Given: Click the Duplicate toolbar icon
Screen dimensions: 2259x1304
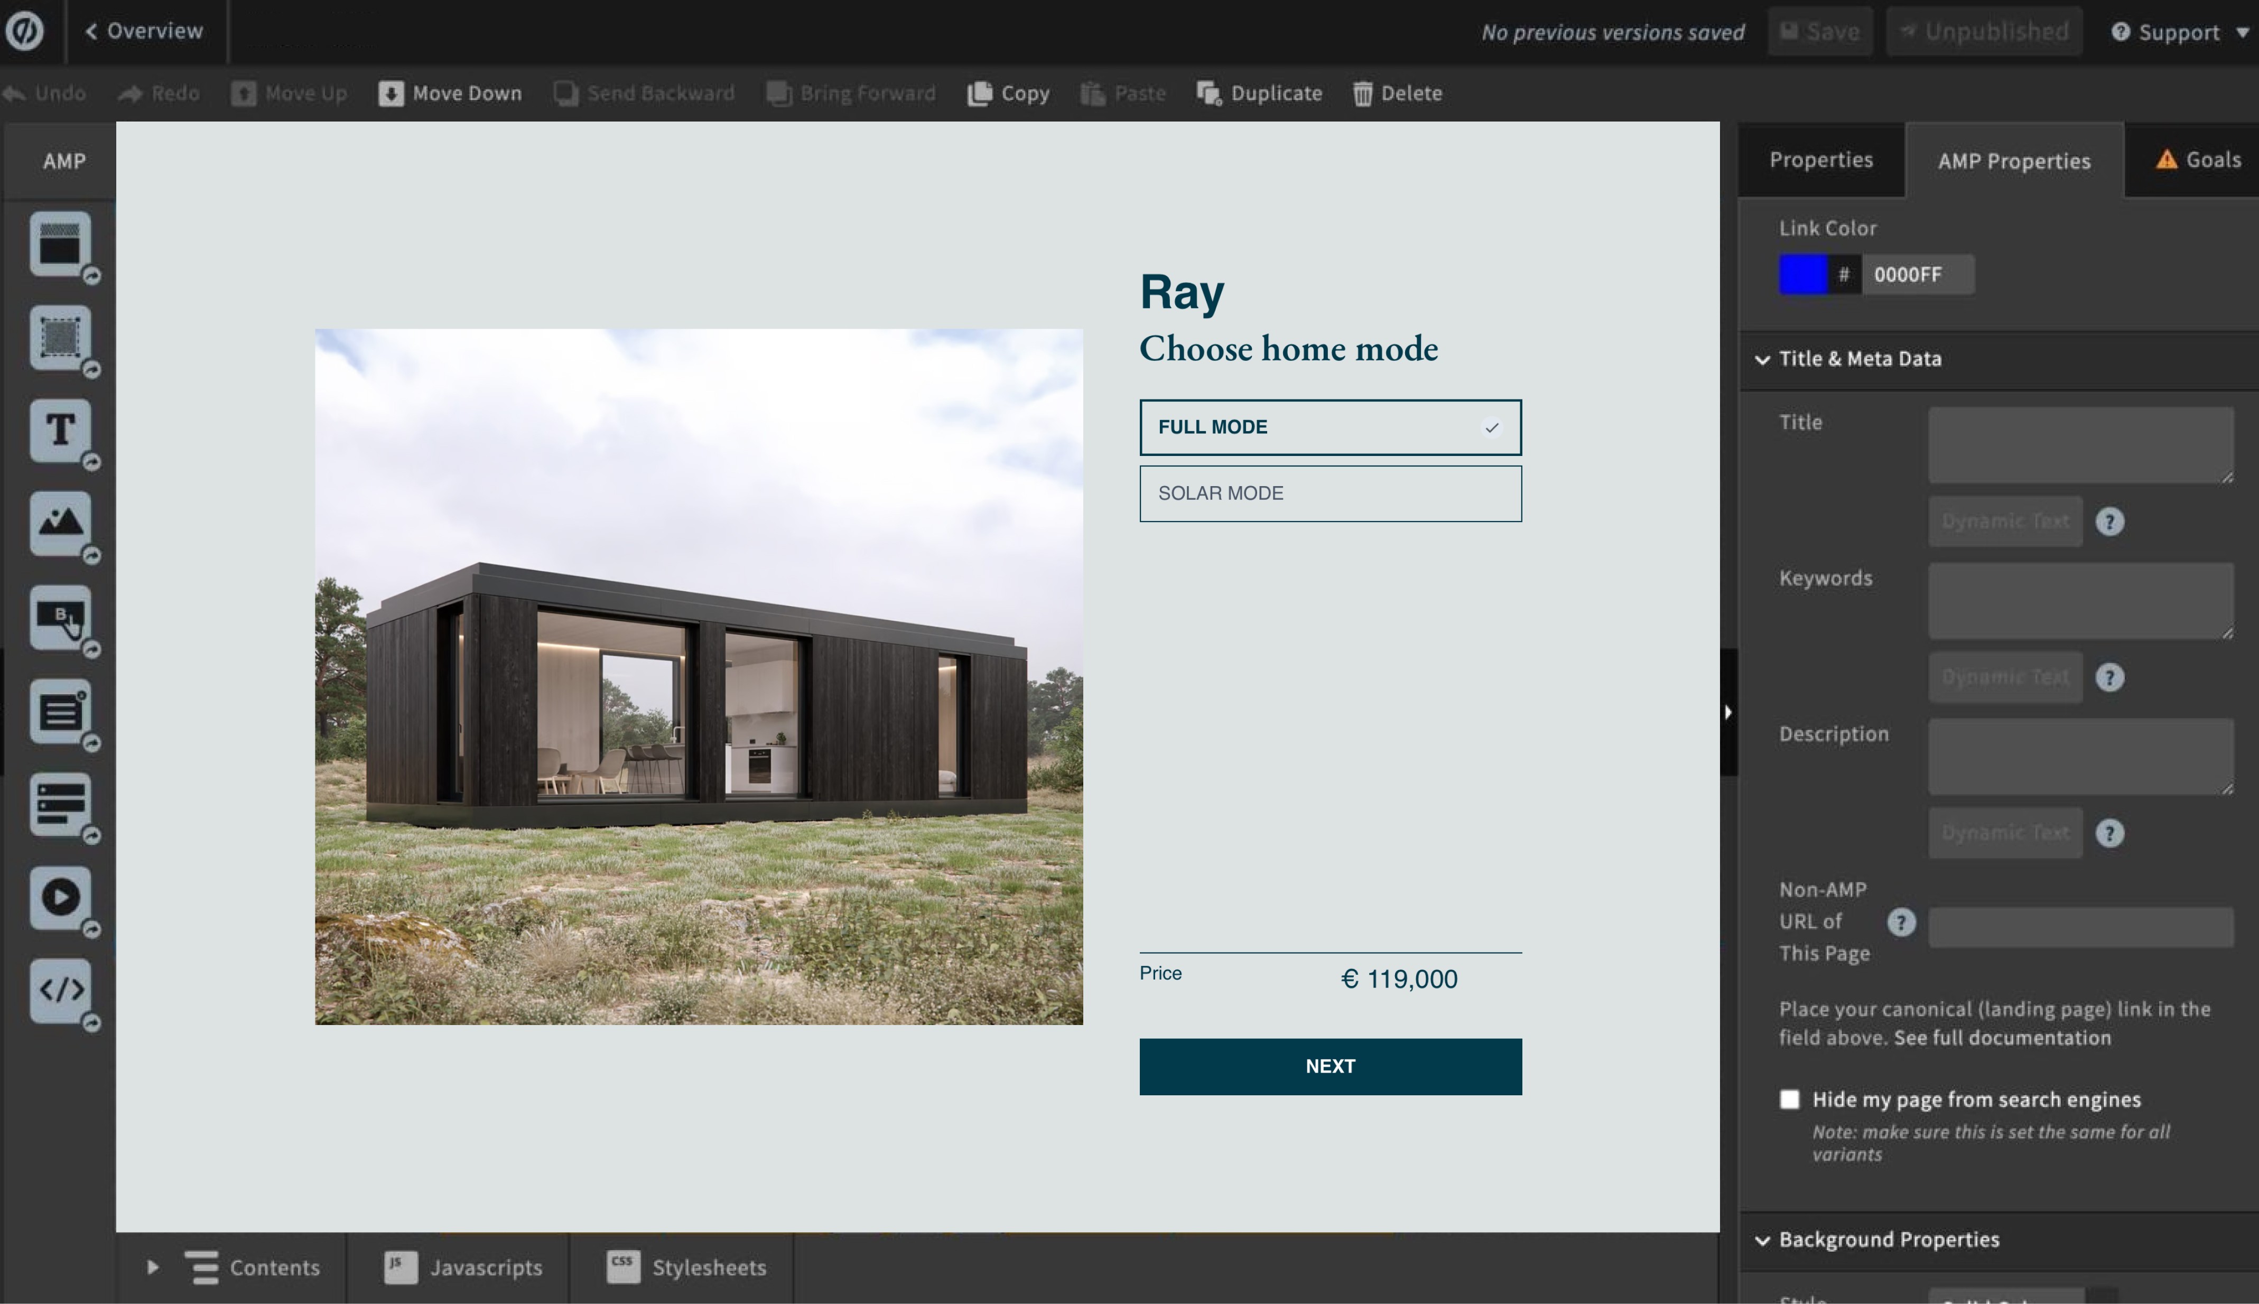Looking at the screenshot, I should (1259, 92).
